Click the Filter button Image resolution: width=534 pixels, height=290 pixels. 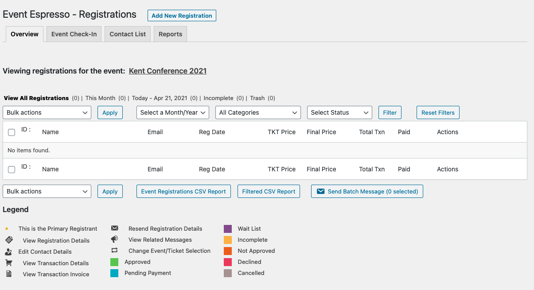coord(390,112)
